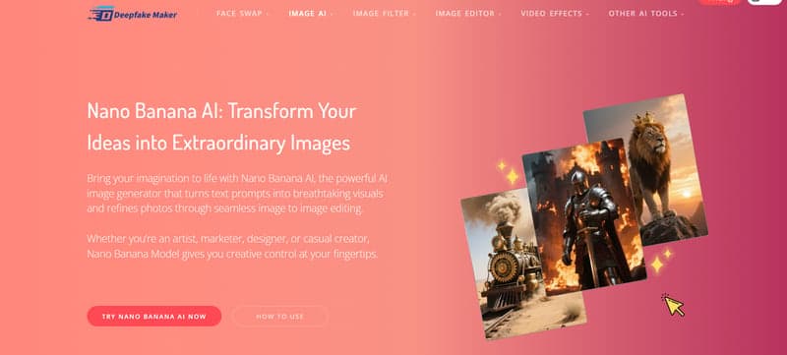Click the chevron next to Other AI Tools
787x355 pixels.
point(682,14)
